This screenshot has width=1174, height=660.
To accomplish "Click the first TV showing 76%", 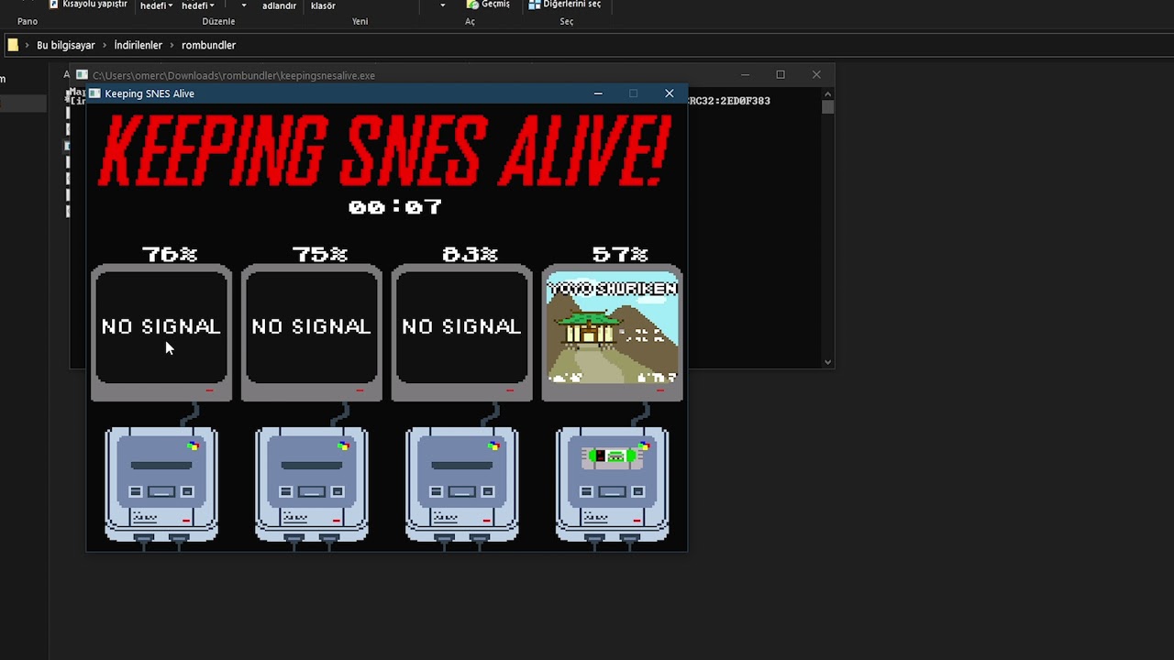I will (x=161, y=332).
